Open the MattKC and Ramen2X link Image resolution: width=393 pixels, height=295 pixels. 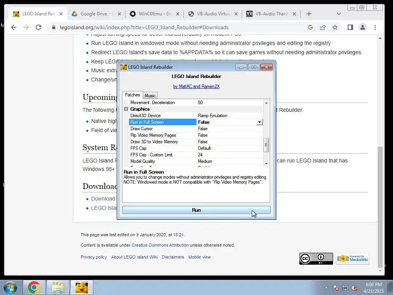196,86
